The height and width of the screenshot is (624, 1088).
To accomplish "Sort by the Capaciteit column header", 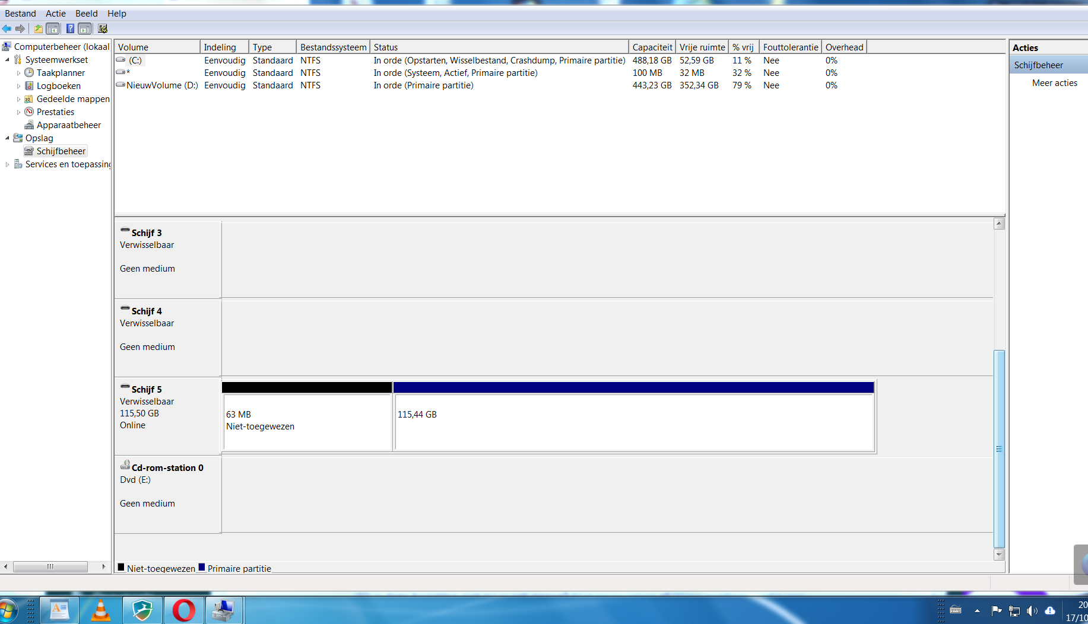I will (x=652, y=47).
